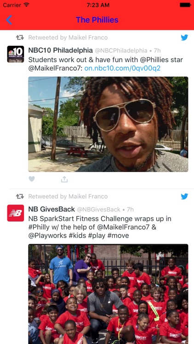Tap the NB GivesBack account name
The width and height of the screenshot is (194, 344).
coord(51,209)
